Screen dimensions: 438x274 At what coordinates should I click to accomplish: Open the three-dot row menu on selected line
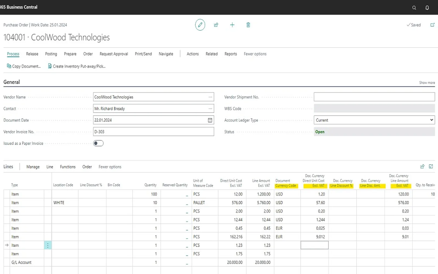click(48, 245)
